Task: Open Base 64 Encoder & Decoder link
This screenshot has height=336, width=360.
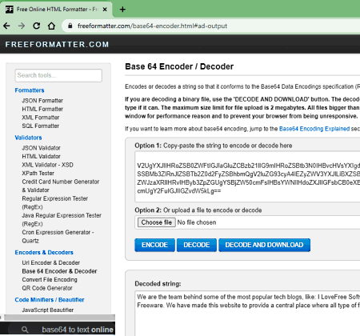Action: pyautogui.click(x=59, y=271)
